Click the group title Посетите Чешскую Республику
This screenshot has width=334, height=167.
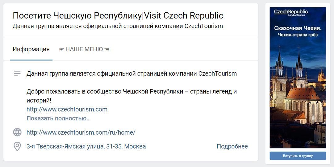[x=118, y=15]
